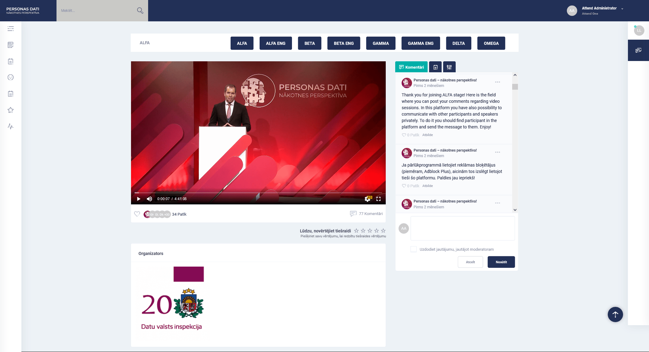Open the smiley face sidebar icon
Image resolution: width=649 pixels, height=352 pixels.
coord(11,77)
